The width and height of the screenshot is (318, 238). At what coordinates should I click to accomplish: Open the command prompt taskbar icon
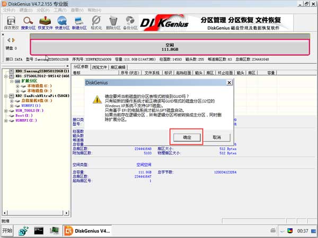[39, 231]
